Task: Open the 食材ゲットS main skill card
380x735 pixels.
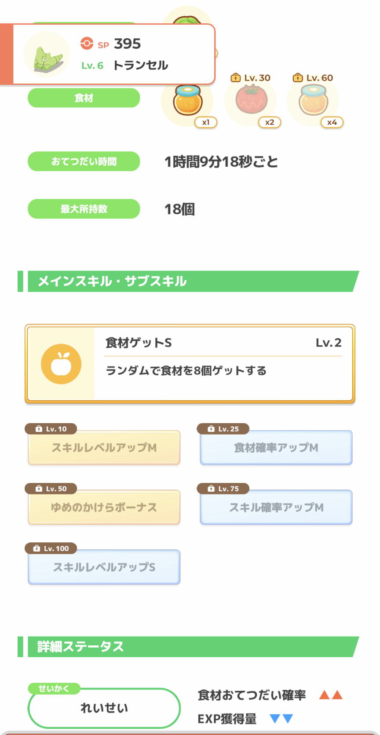Action: [190, 364]
